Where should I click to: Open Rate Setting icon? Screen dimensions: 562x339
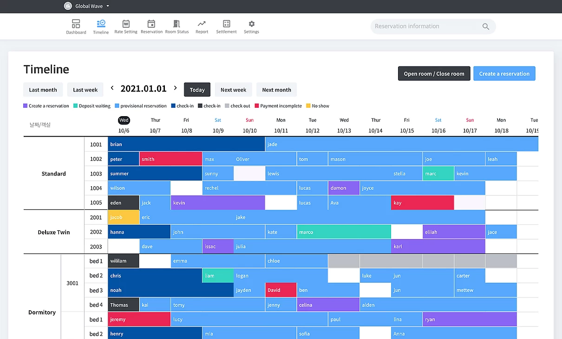tap(126, 24)
